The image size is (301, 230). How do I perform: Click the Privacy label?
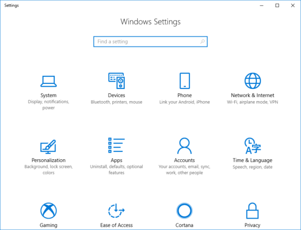click(x=252, y=225)
